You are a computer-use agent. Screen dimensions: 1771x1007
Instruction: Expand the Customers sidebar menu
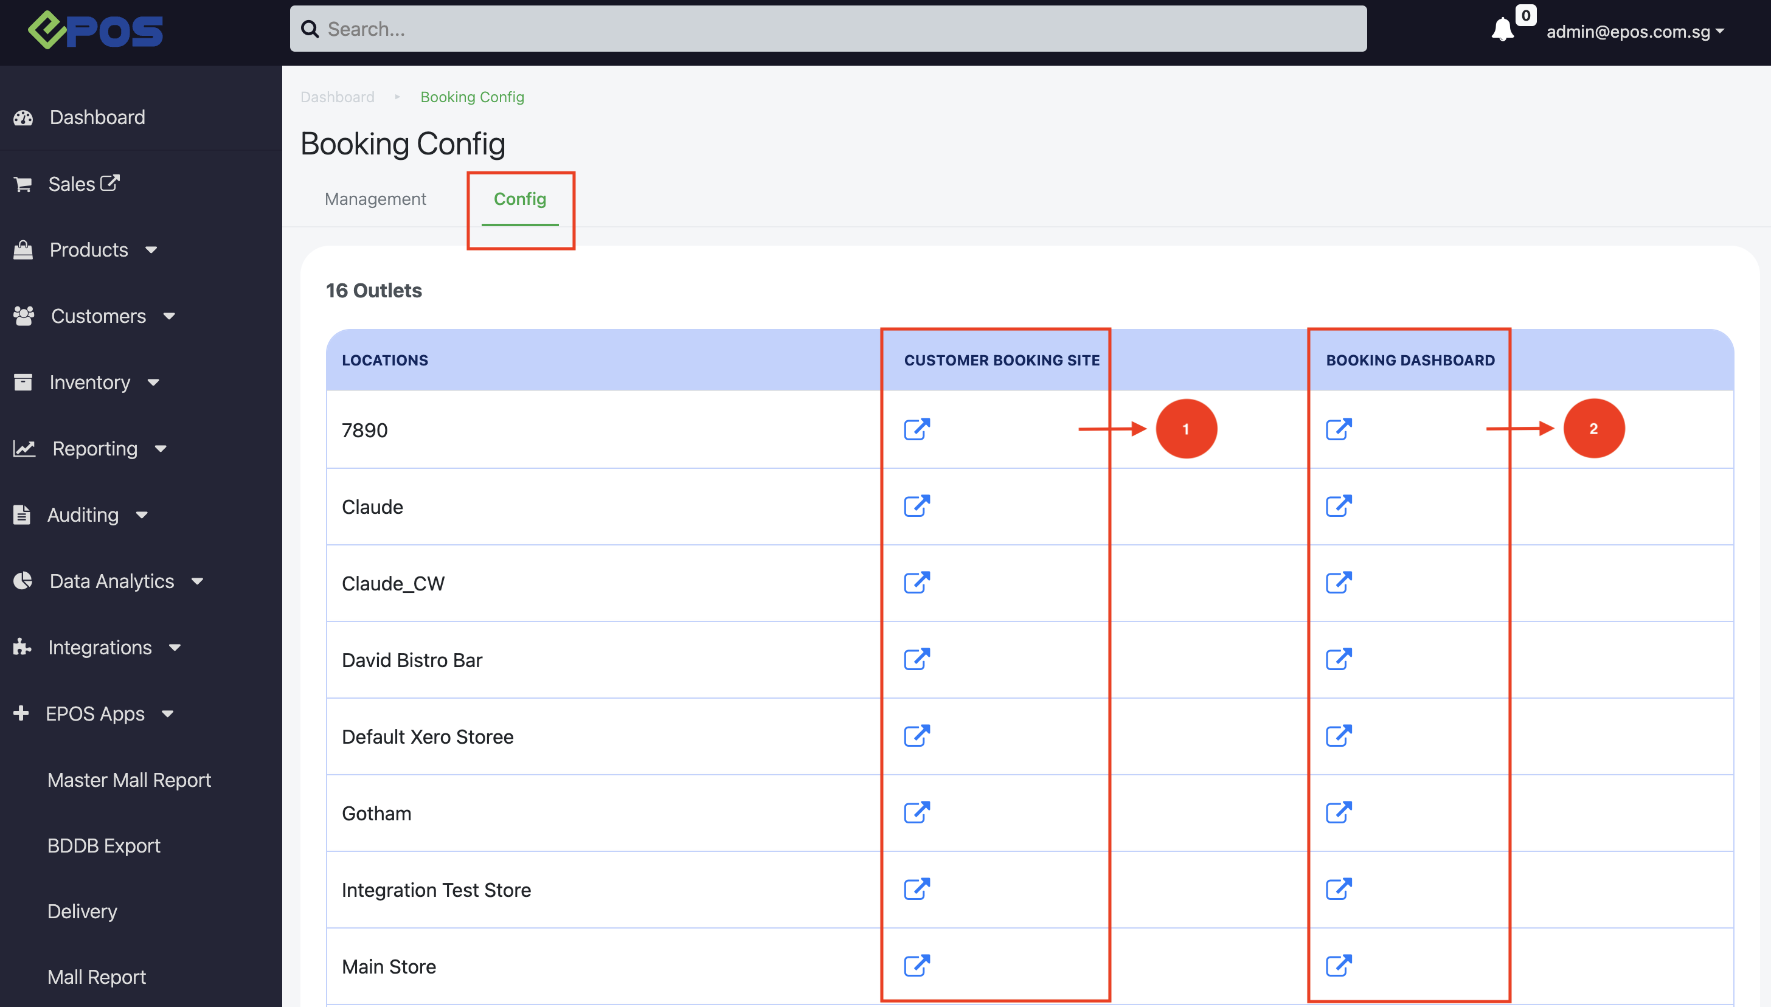pos(98,316)
